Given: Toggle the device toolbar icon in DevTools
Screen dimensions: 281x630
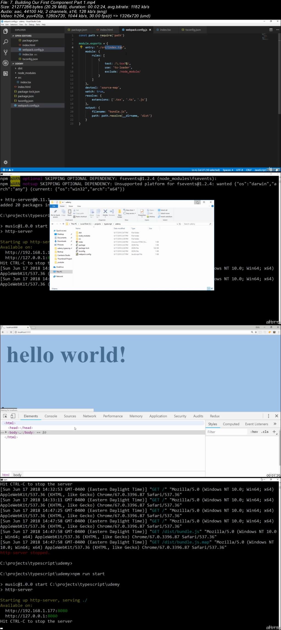Looking at the screenshot, I should (x=13, y=416).
